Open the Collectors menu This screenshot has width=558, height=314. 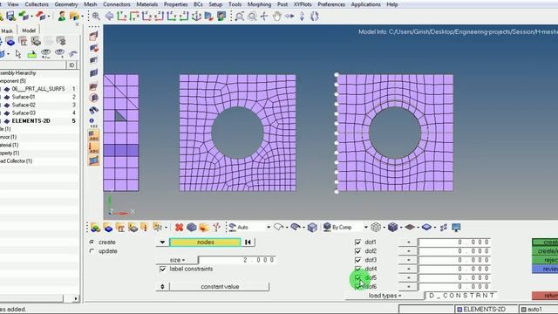37,4
